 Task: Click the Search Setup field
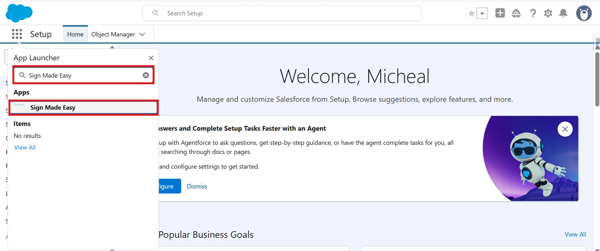282,13
